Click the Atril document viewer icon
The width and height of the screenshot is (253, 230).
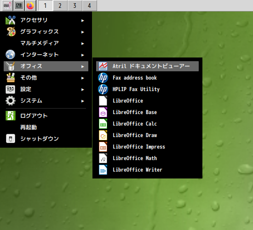coord(103,66)
